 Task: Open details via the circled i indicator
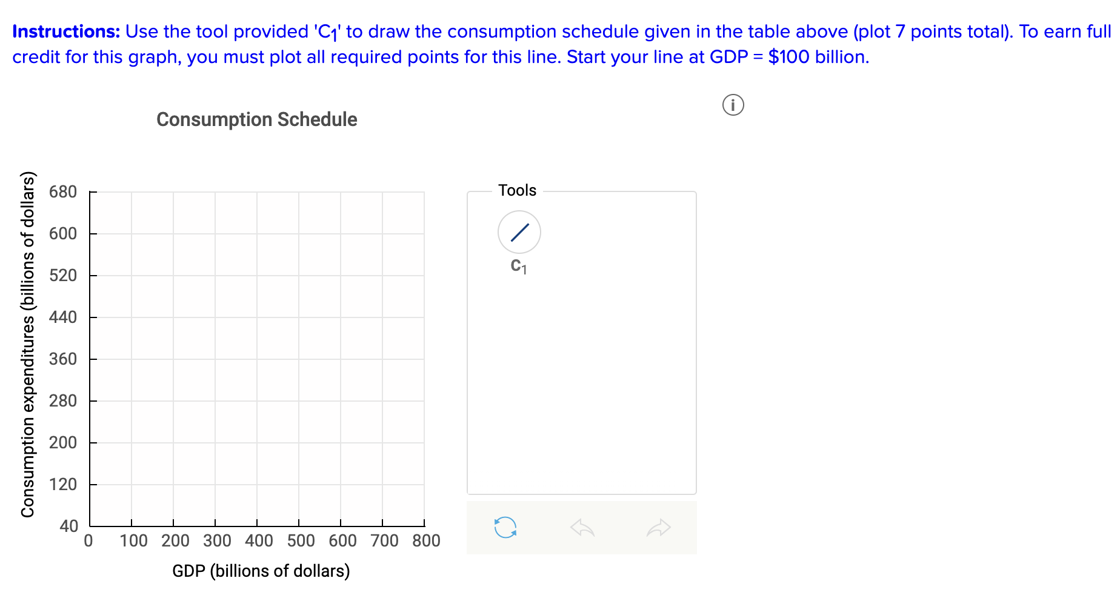(733, 105)
